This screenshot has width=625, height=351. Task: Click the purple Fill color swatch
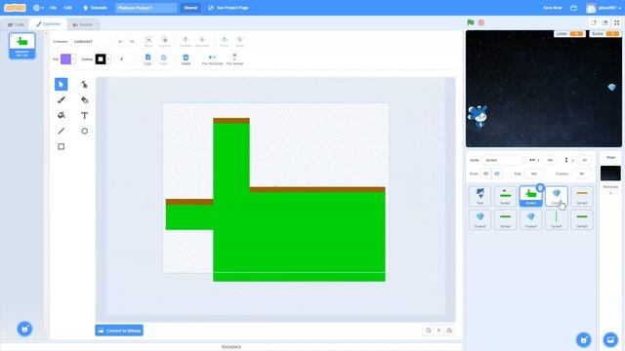click(x=65, y=59)
